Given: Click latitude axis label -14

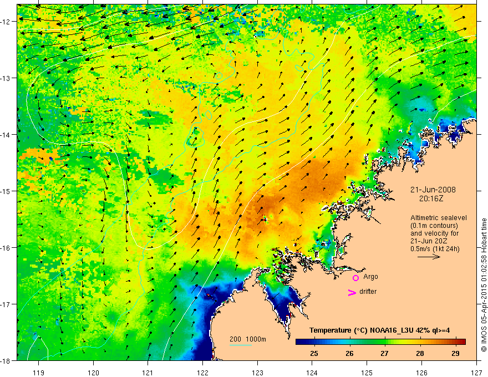Looking at the screenshot, I should 6,134.
